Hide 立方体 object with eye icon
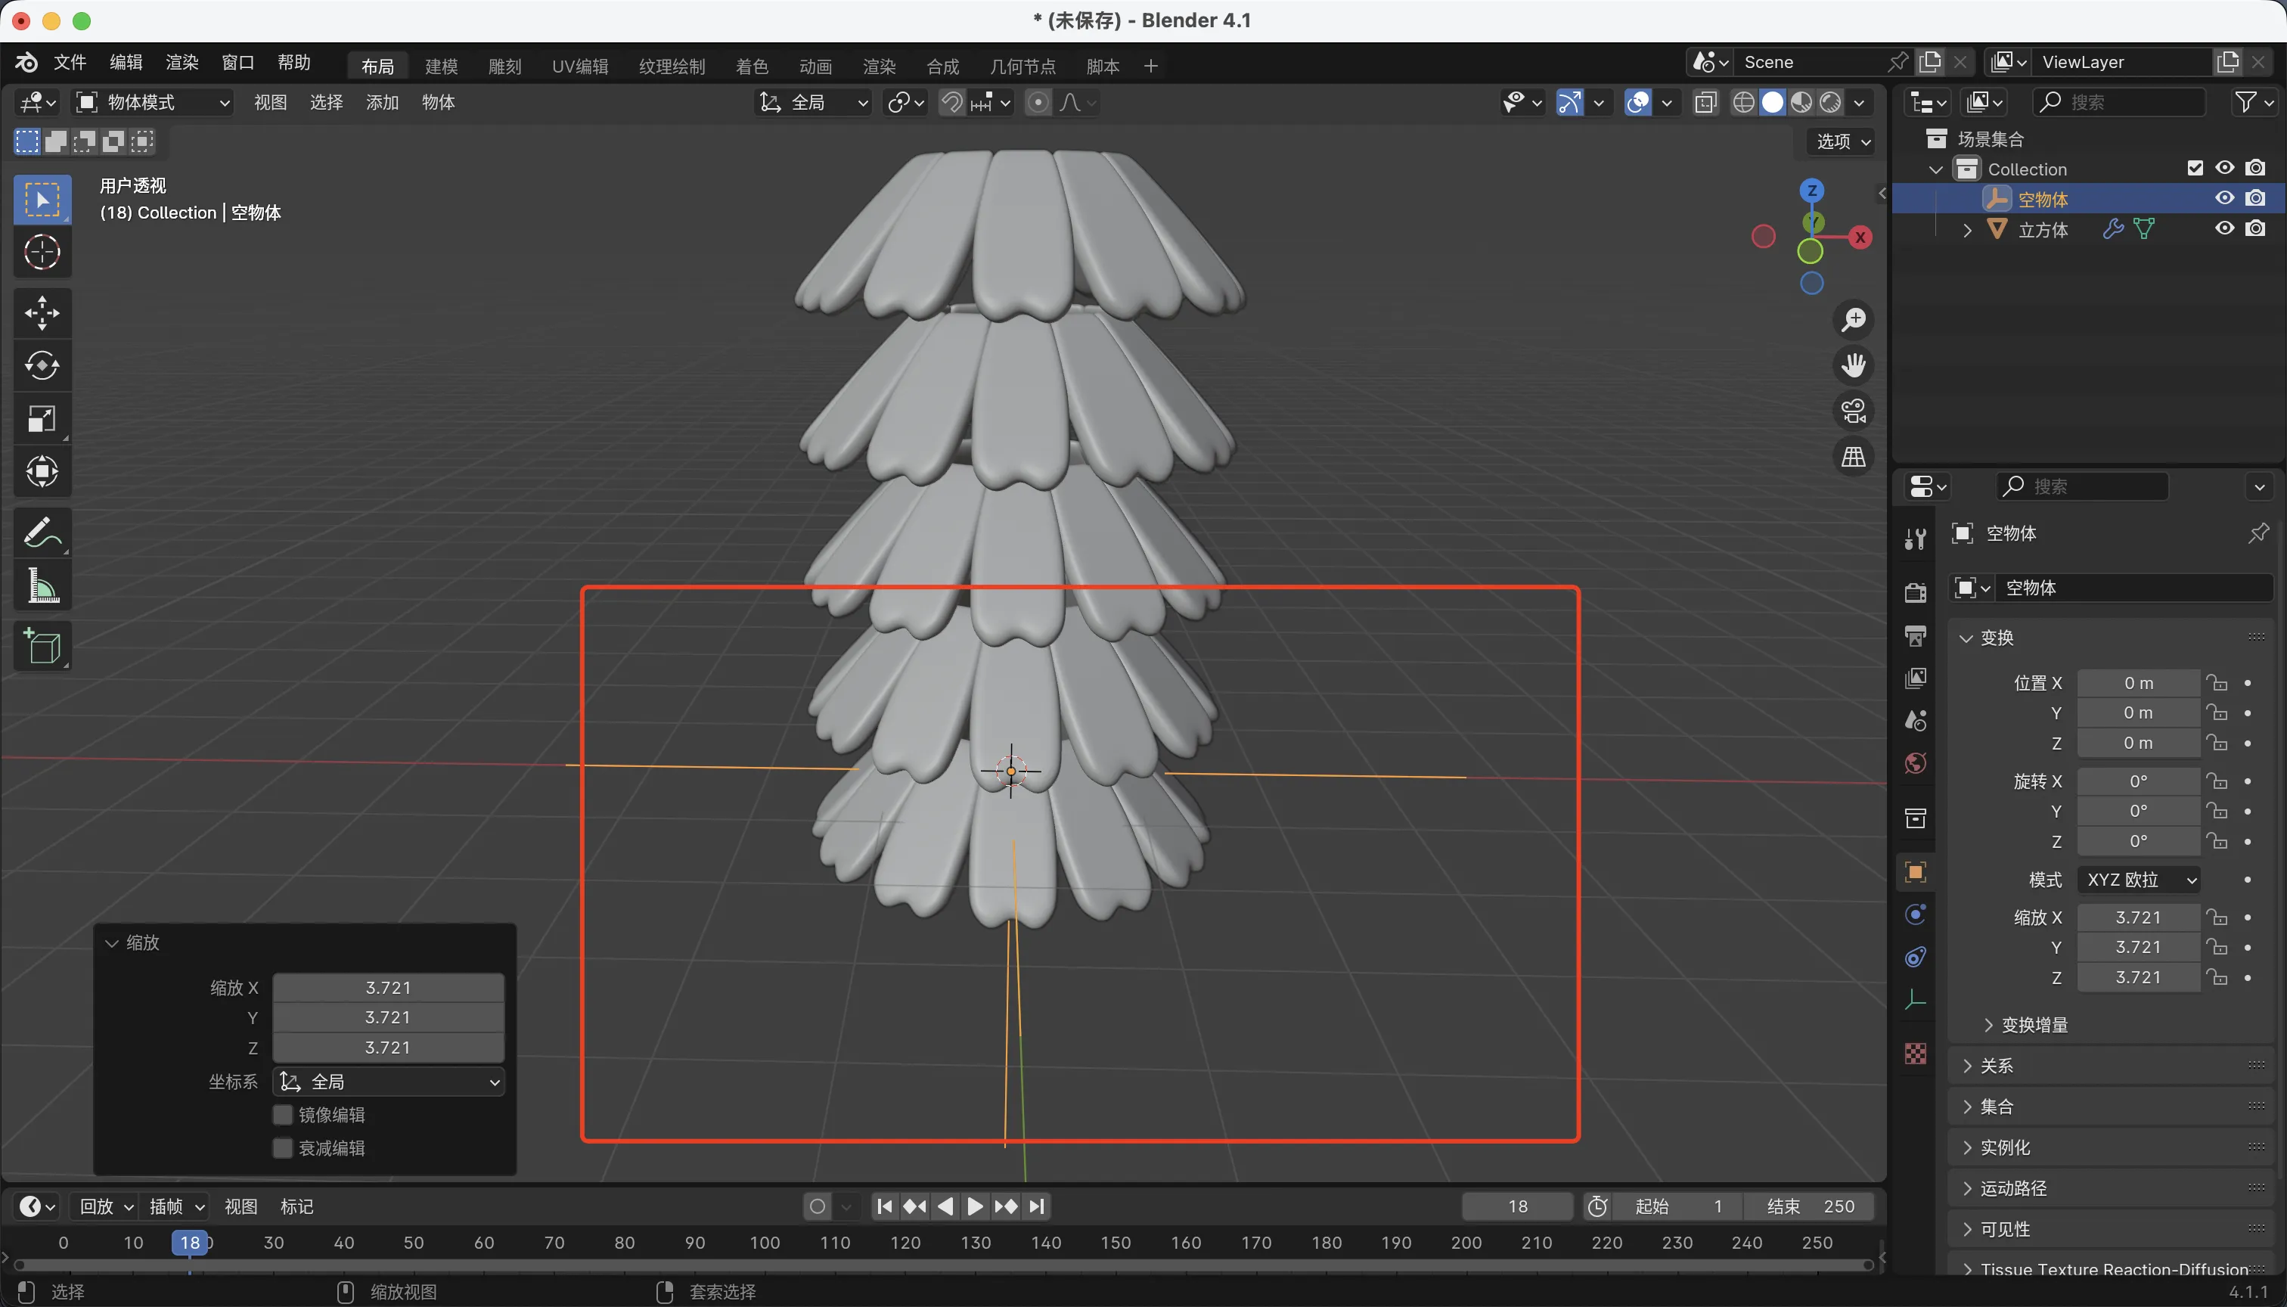 (x=2224, y=228)
